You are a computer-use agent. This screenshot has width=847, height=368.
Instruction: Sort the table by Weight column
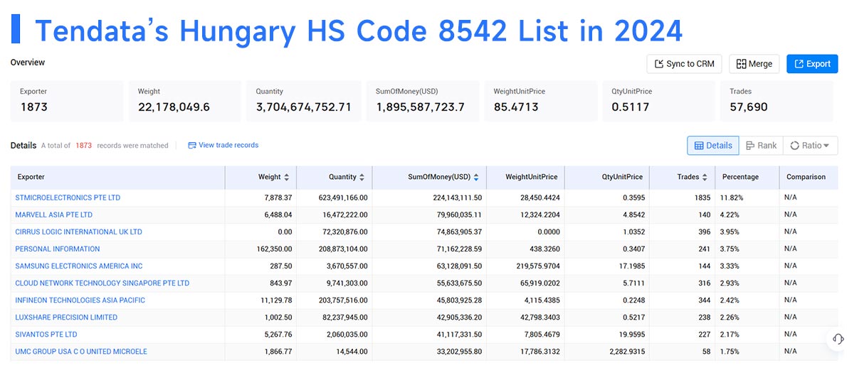287,177
